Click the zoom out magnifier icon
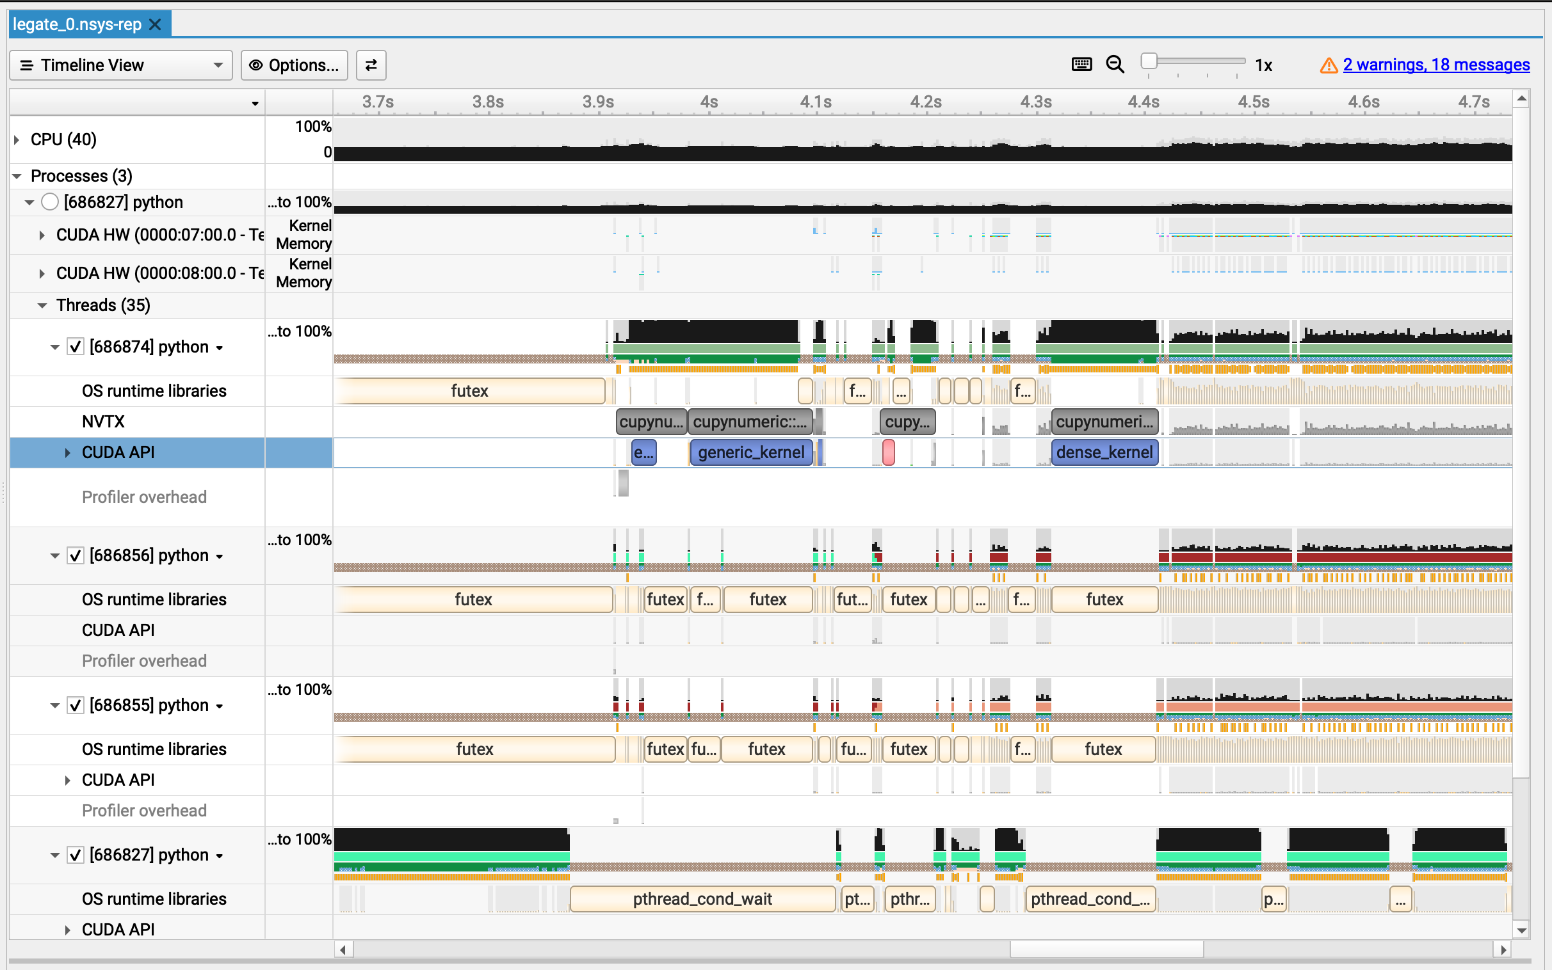Screen dimensions: 1552x970 tap(1115, 65)
